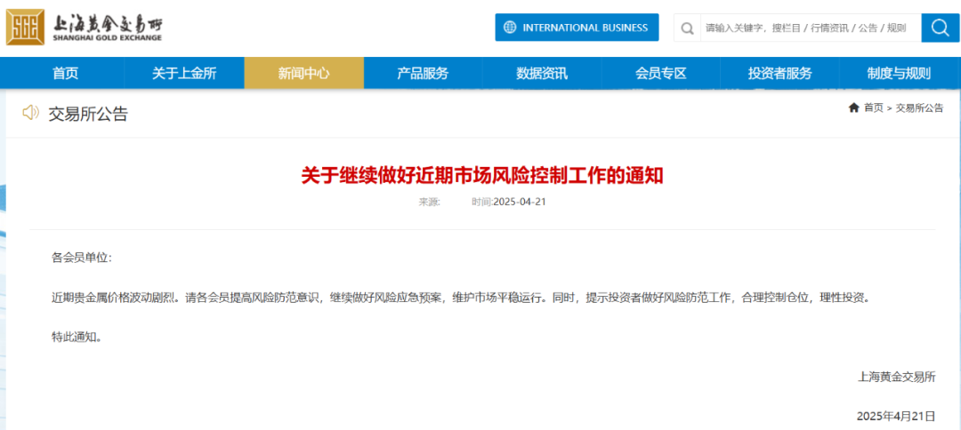961x430 pixels.
Task: Open the 制度与规则 menu
Action: 899,74
